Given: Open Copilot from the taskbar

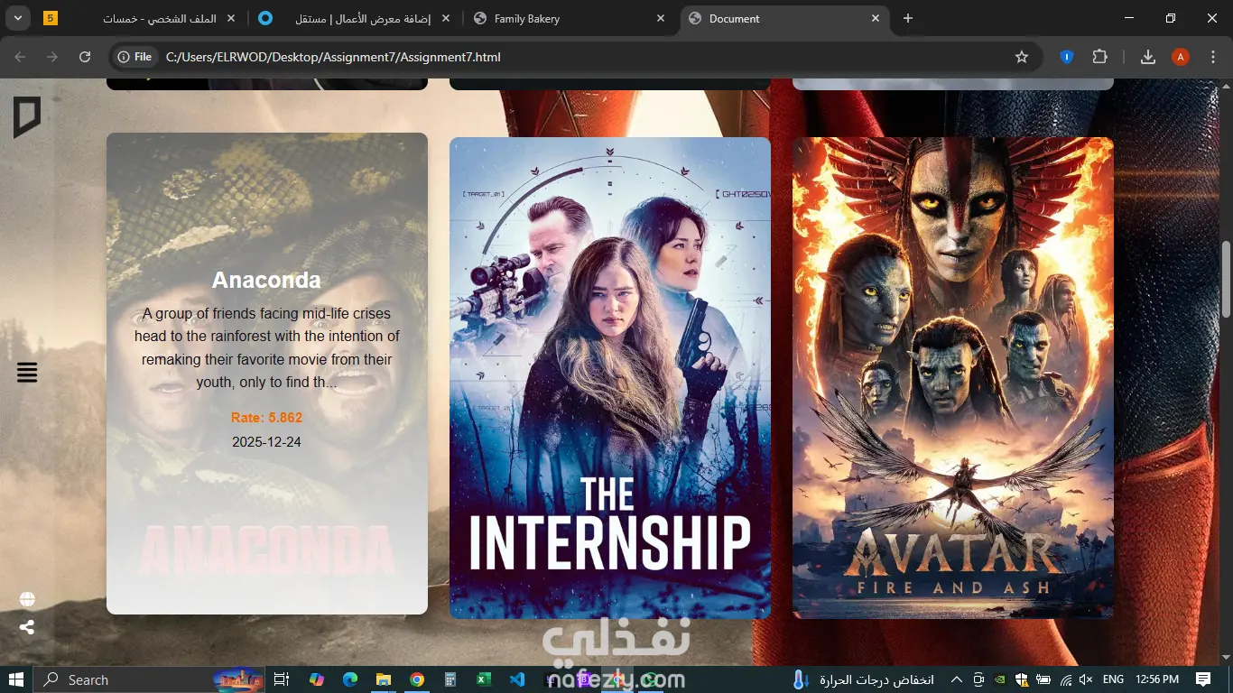Looking at the screenshot, I should (x=316, y=679).
